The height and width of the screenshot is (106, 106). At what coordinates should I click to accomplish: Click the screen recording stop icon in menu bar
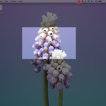click(79, 1)
